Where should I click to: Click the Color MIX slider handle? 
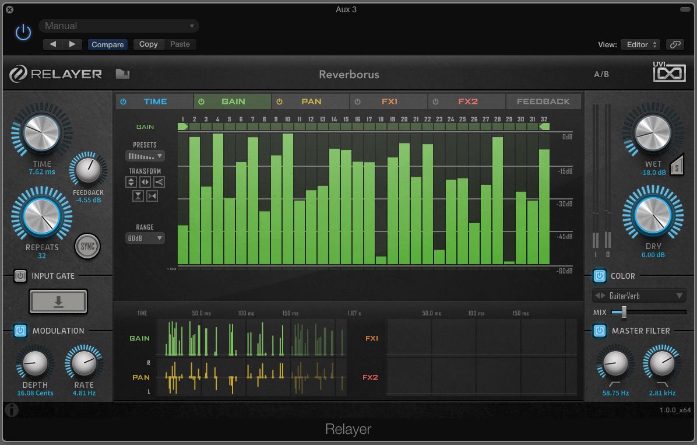[x=624, y=313]
